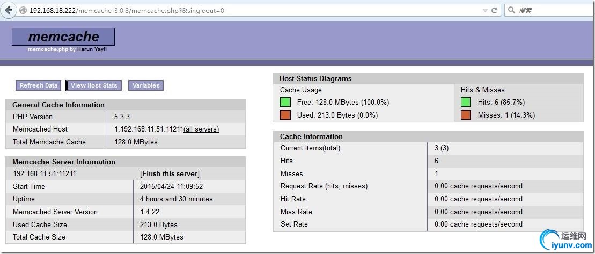Click the Current Items(total) label
Image resolution: width=595 pixels, height=254 pixels.
pyautogui.click(x=311, y=148)
